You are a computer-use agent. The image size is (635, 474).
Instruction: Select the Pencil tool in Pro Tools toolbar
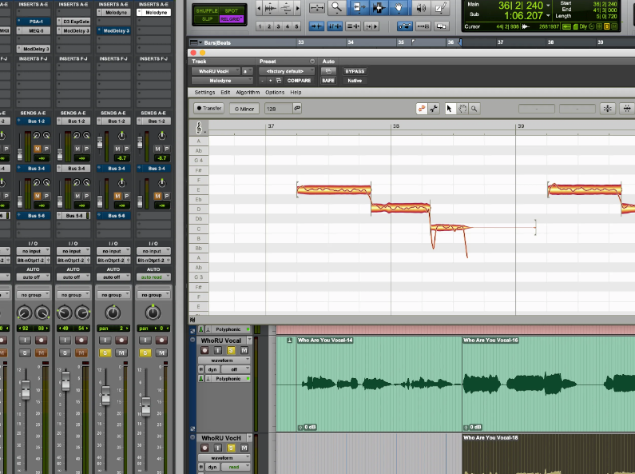point(441,8)
